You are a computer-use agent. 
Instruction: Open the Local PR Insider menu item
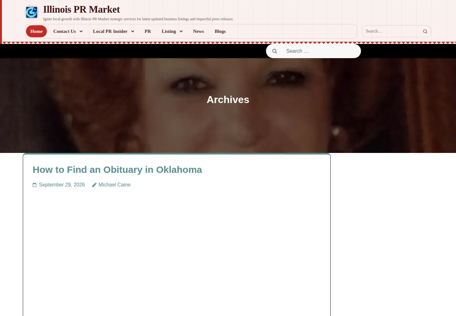pyautogui.click(x=110, y=31)
